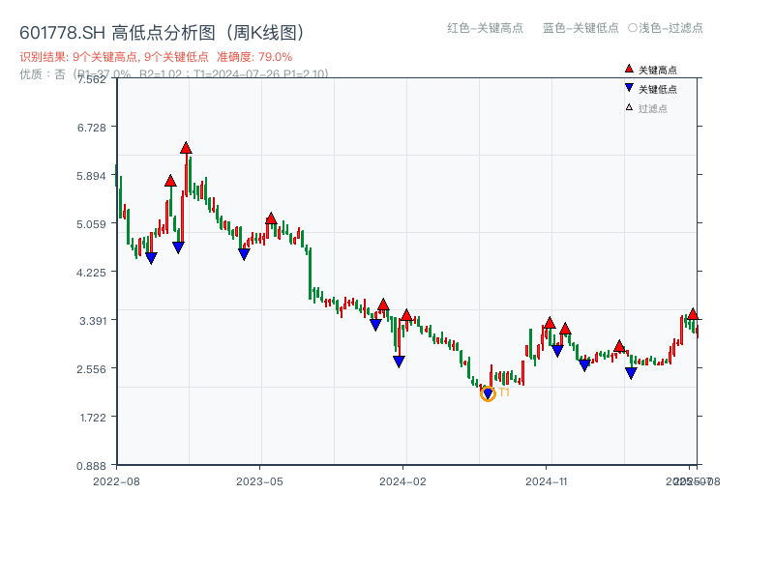Click the orange-circled T1 marker at chart bottom

[488, 393]
